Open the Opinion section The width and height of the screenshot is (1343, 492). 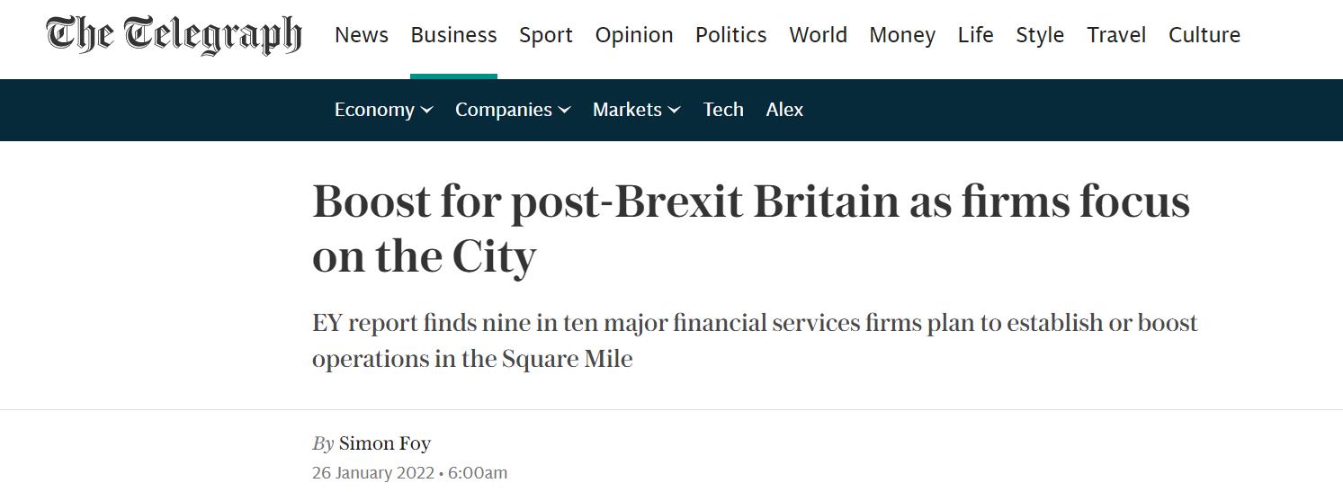click(634, 35)
